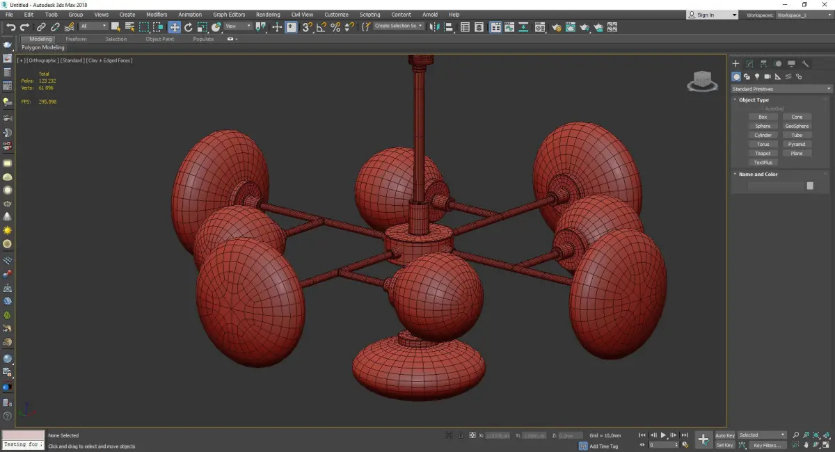Activate the Select and Move tool
Viewport: 835px width, 452px height.
[174, 27]
